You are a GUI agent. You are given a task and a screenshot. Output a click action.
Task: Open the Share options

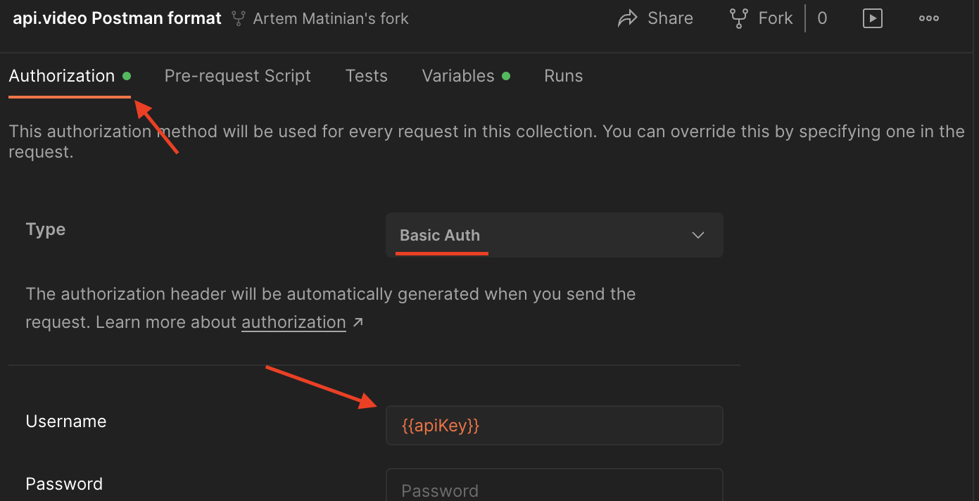pyautogui.click(x=655, y=18)
